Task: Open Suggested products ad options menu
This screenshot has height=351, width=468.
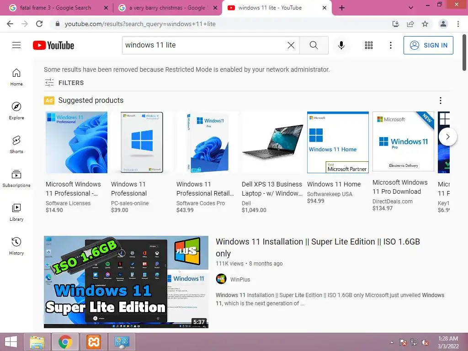Action: (440, 101)
